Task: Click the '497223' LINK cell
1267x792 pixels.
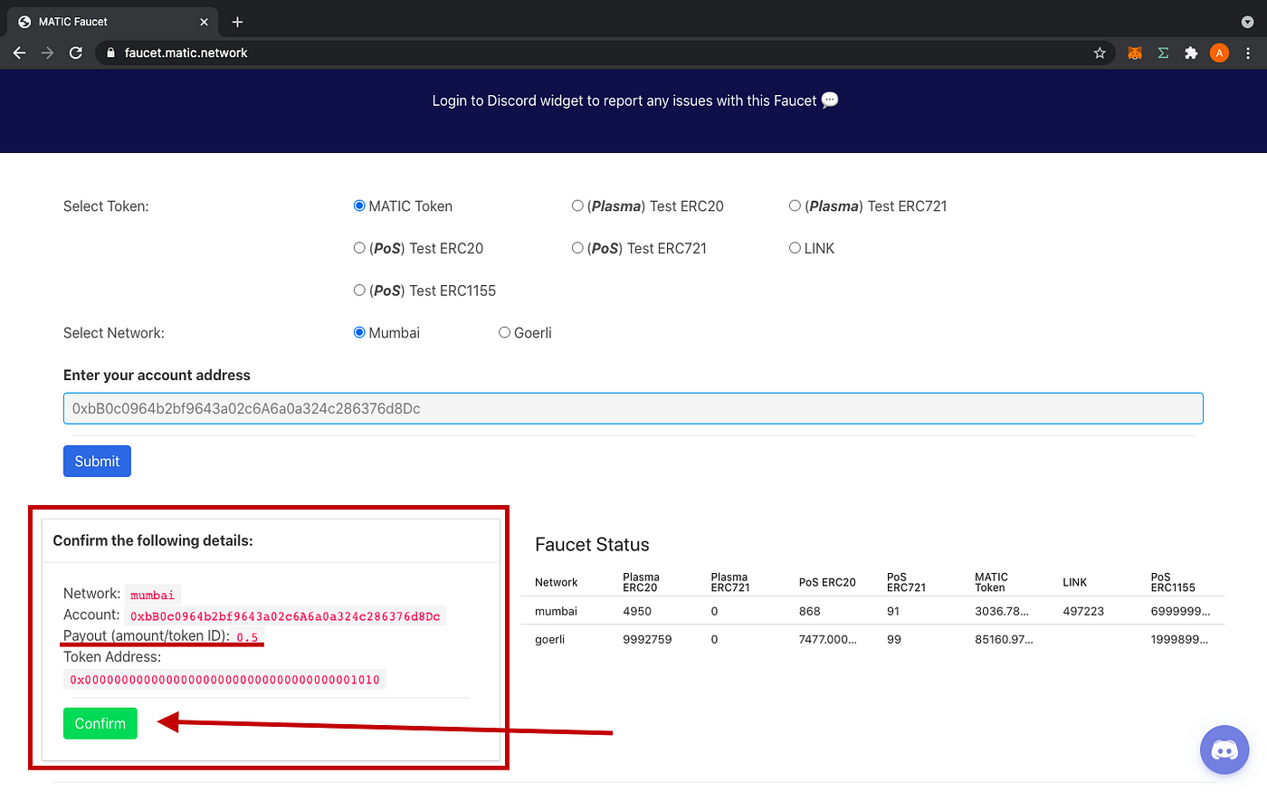Action: tap(1083, 611)
